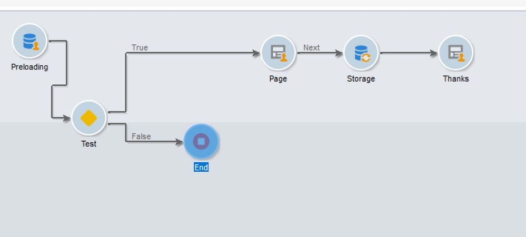Click the 'Test' text label
Screen dimensions: 526x237
point(88,144)
